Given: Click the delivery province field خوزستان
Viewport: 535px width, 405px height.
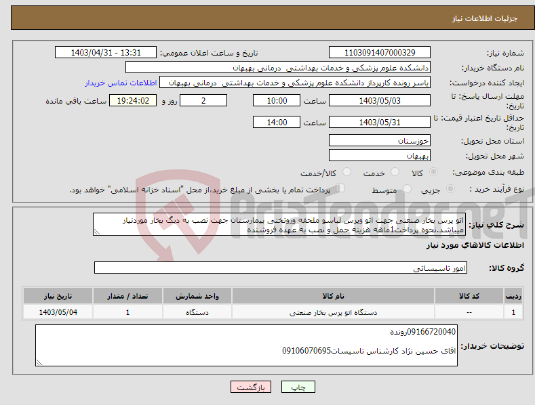Looking at the screenshot, I should click(x=380, y=140).
